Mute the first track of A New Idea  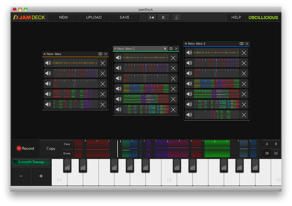(48, 63)
